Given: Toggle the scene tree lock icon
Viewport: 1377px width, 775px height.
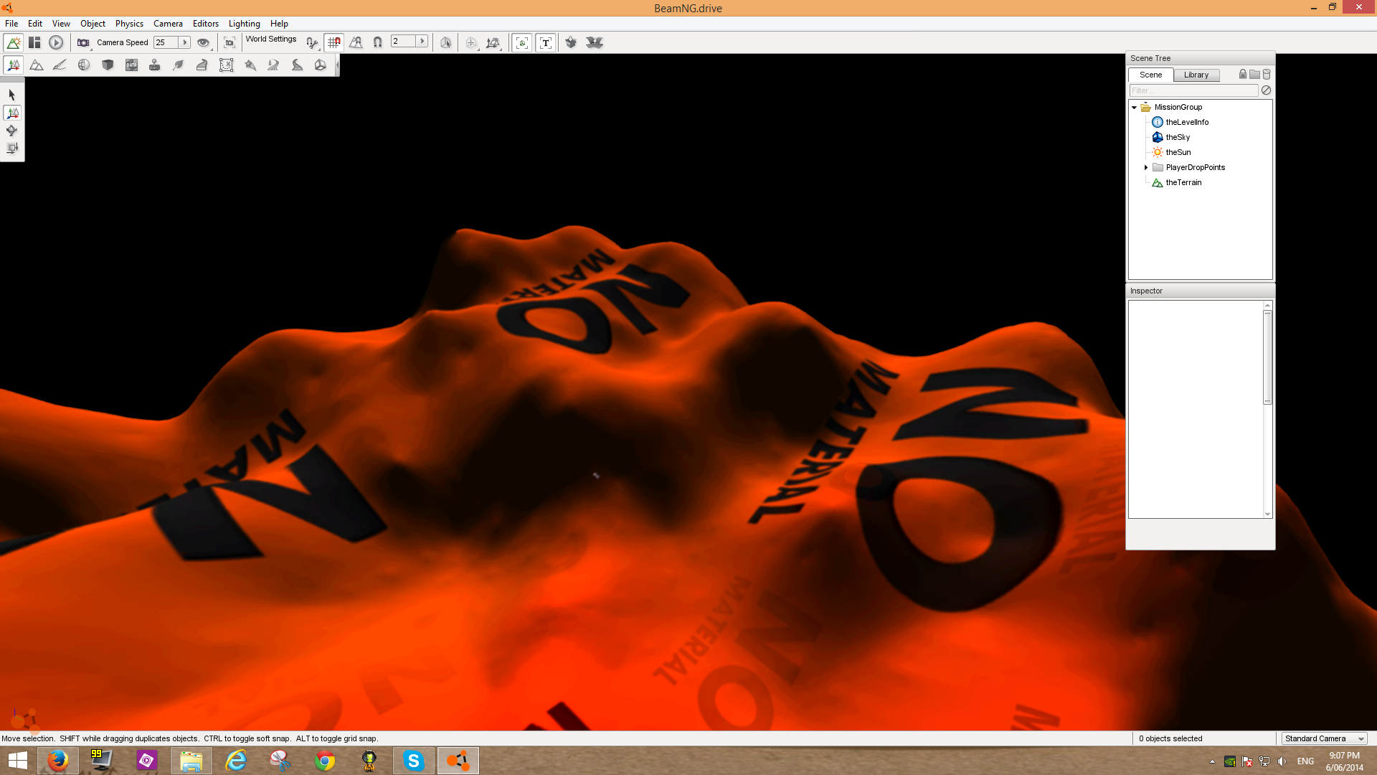Looking at the screenshot, I should (1243, 75).
